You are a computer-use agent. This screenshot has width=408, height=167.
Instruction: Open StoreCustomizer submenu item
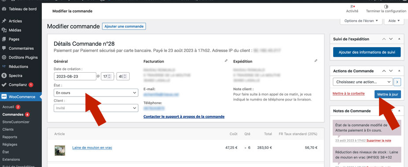(16, 122)
